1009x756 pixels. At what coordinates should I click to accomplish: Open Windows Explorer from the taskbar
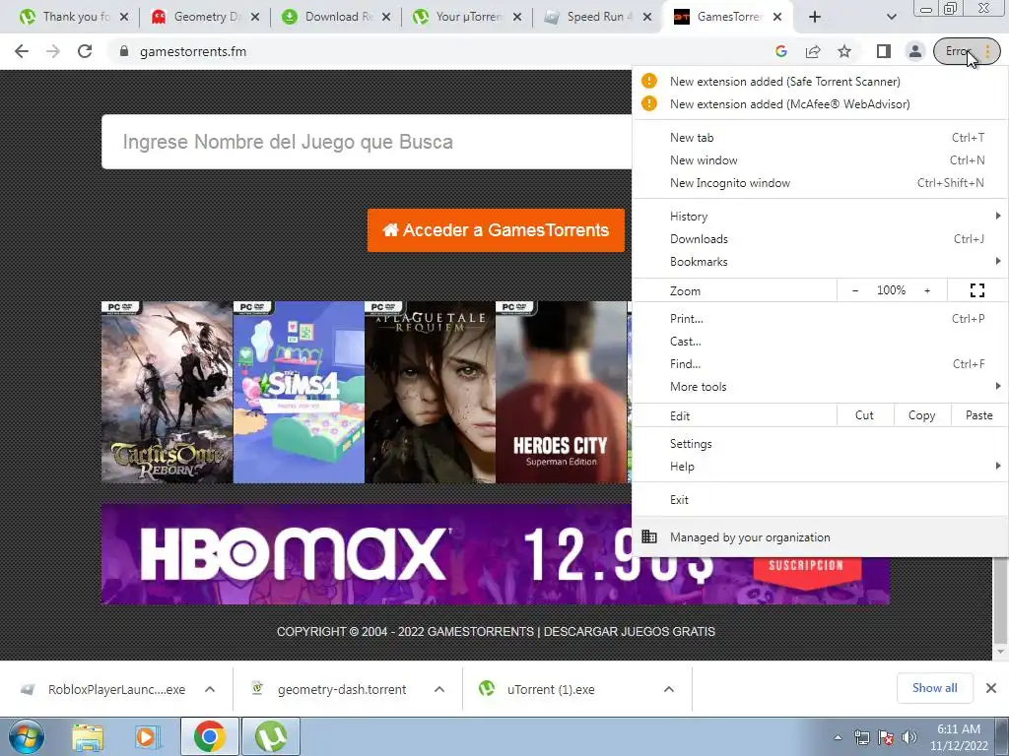pos(88,736)
